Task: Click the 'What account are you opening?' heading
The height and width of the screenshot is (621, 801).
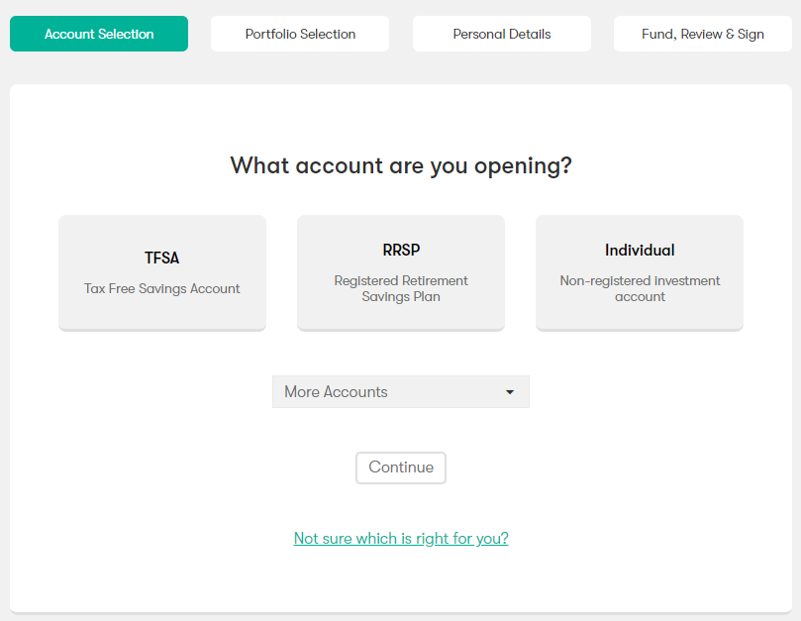Action: [400, 165]
